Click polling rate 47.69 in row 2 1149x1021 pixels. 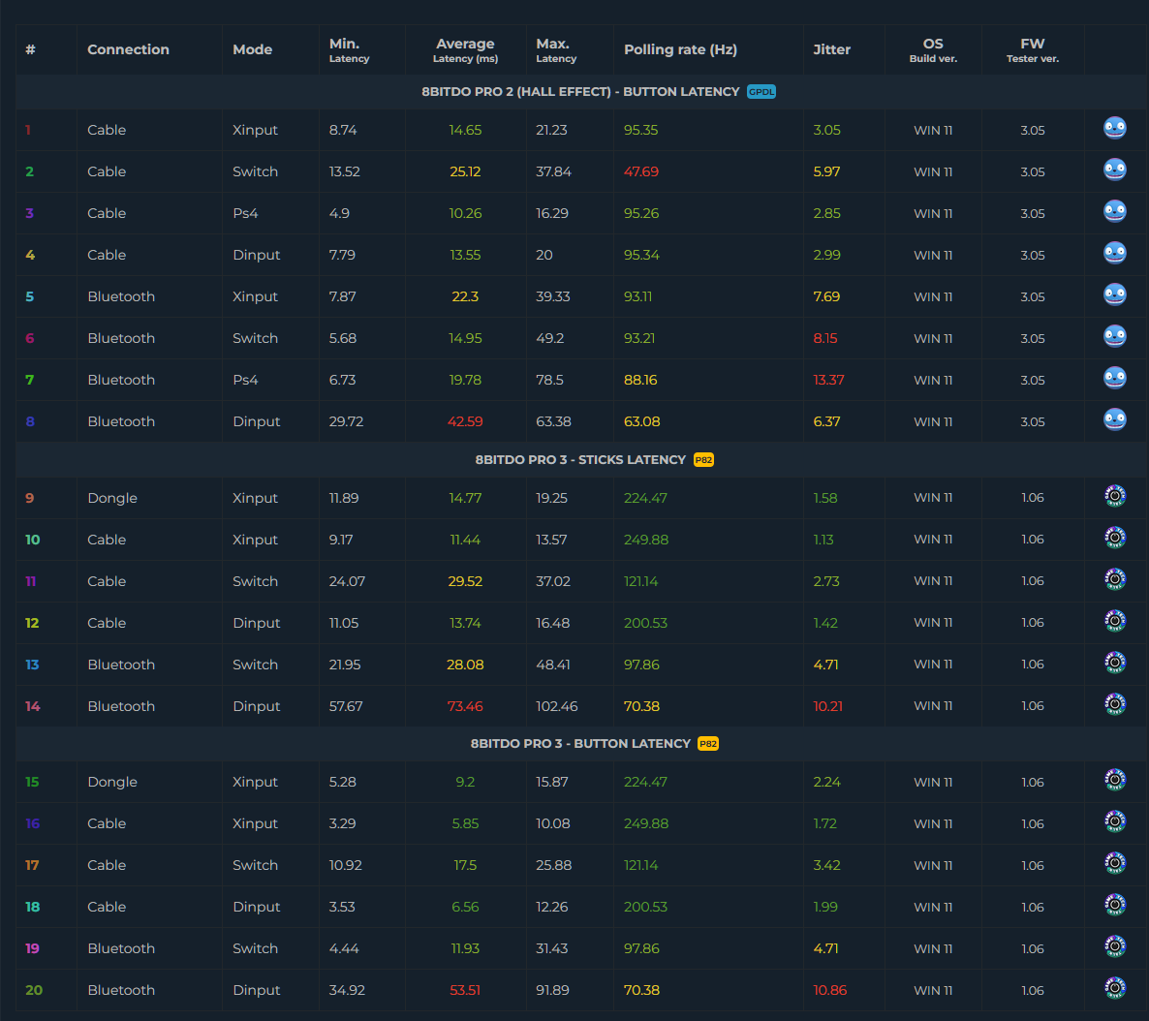click(x=641, y=171)
